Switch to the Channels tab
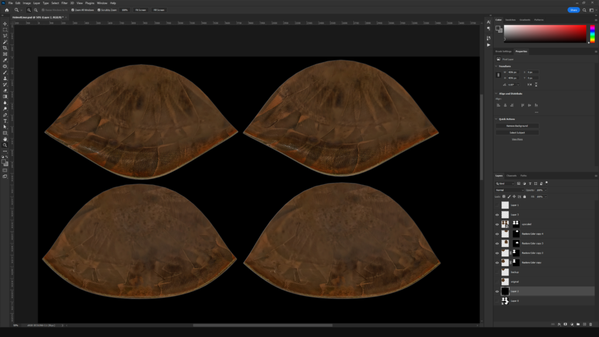599x337 pixels. (x=511, y=176)
